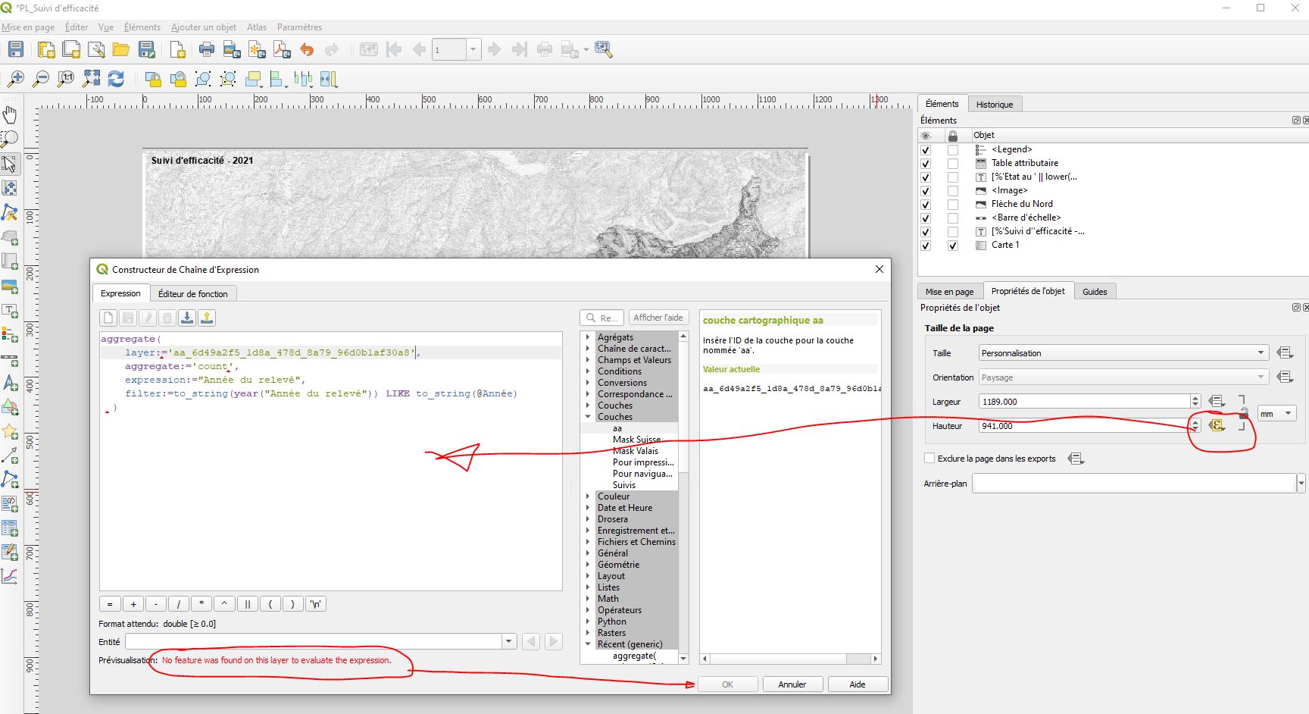This screenshot has height=714, width=1309.
Task: Enable Exclure la page dans les exports
Action: coord(929,458)
